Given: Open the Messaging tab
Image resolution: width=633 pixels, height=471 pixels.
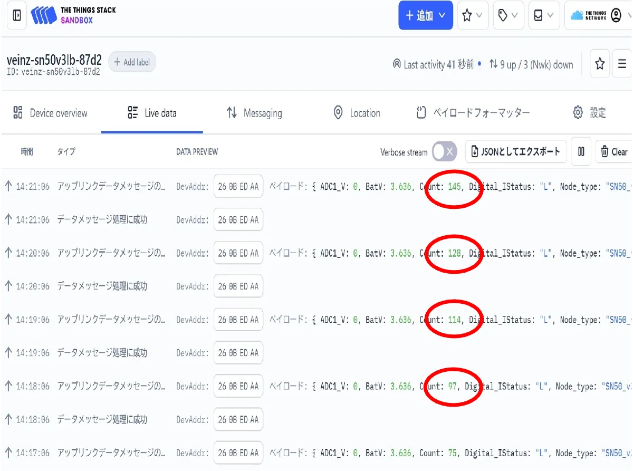Looking at the screenshot, I should click(x=254, y=113).
